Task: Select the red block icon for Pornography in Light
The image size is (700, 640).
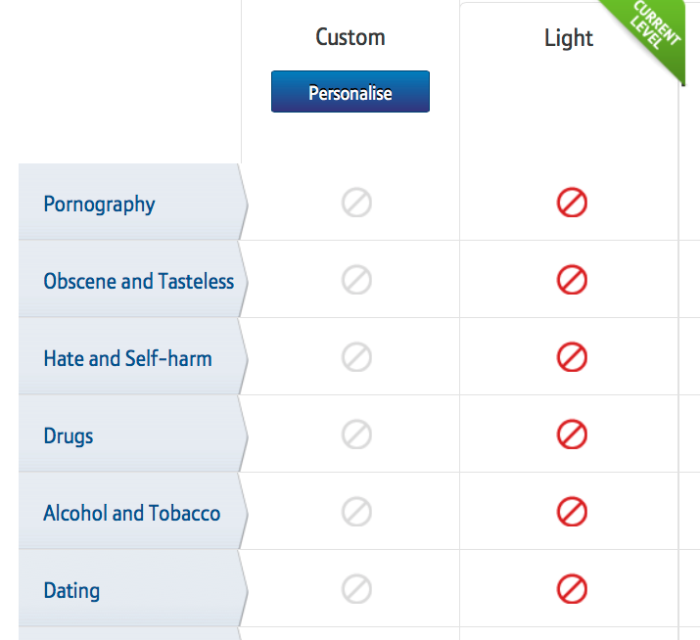Action: click(x=572, y=203)
